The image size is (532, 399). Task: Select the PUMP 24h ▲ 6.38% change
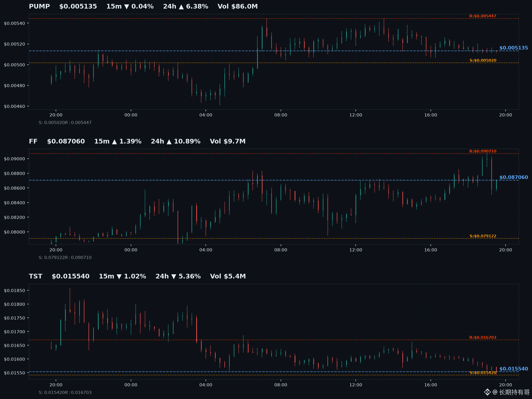point(186,6)
